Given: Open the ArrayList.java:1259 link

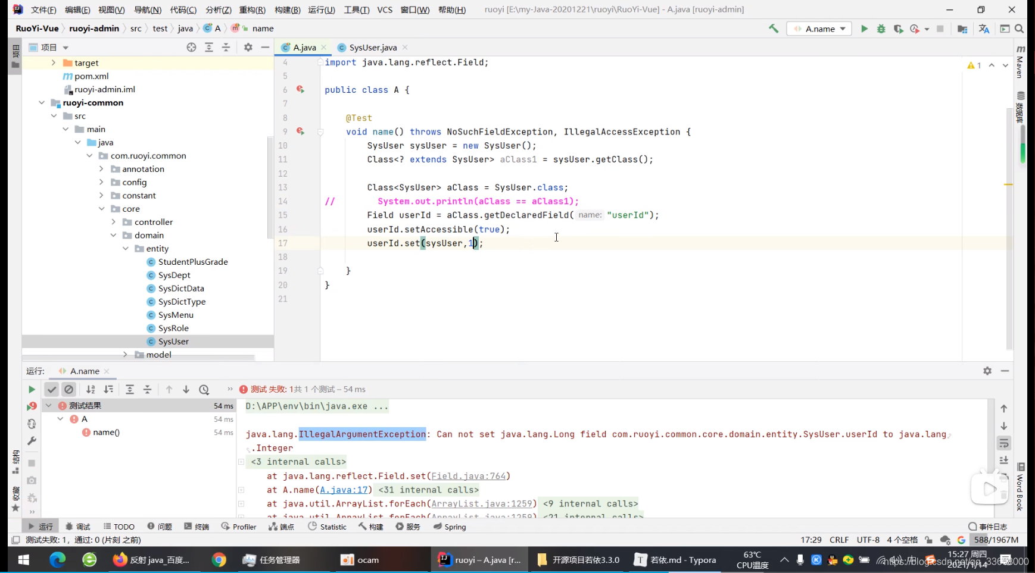Looking at the screenshot, I should (482, 503).
